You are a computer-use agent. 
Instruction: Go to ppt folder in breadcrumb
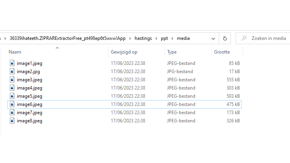click(x=164, y=38)
